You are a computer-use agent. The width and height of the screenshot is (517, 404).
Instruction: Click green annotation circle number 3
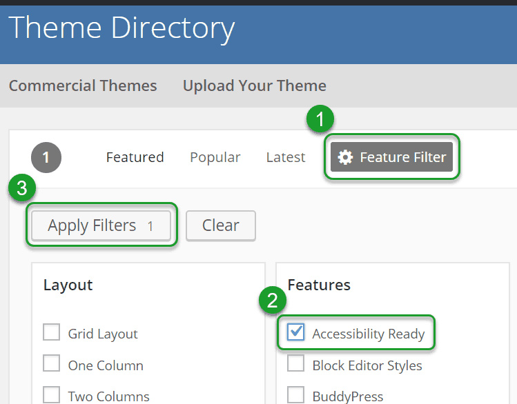point(22,188)
